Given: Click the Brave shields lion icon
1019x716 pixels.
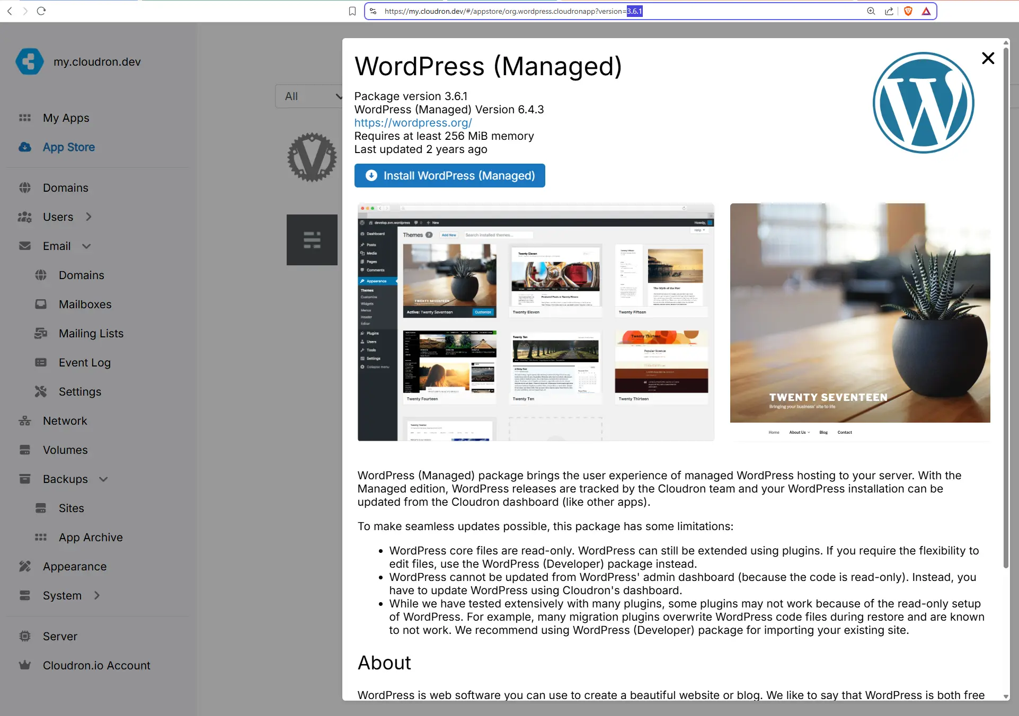Looking at the screenshot, I should [908, 11].
